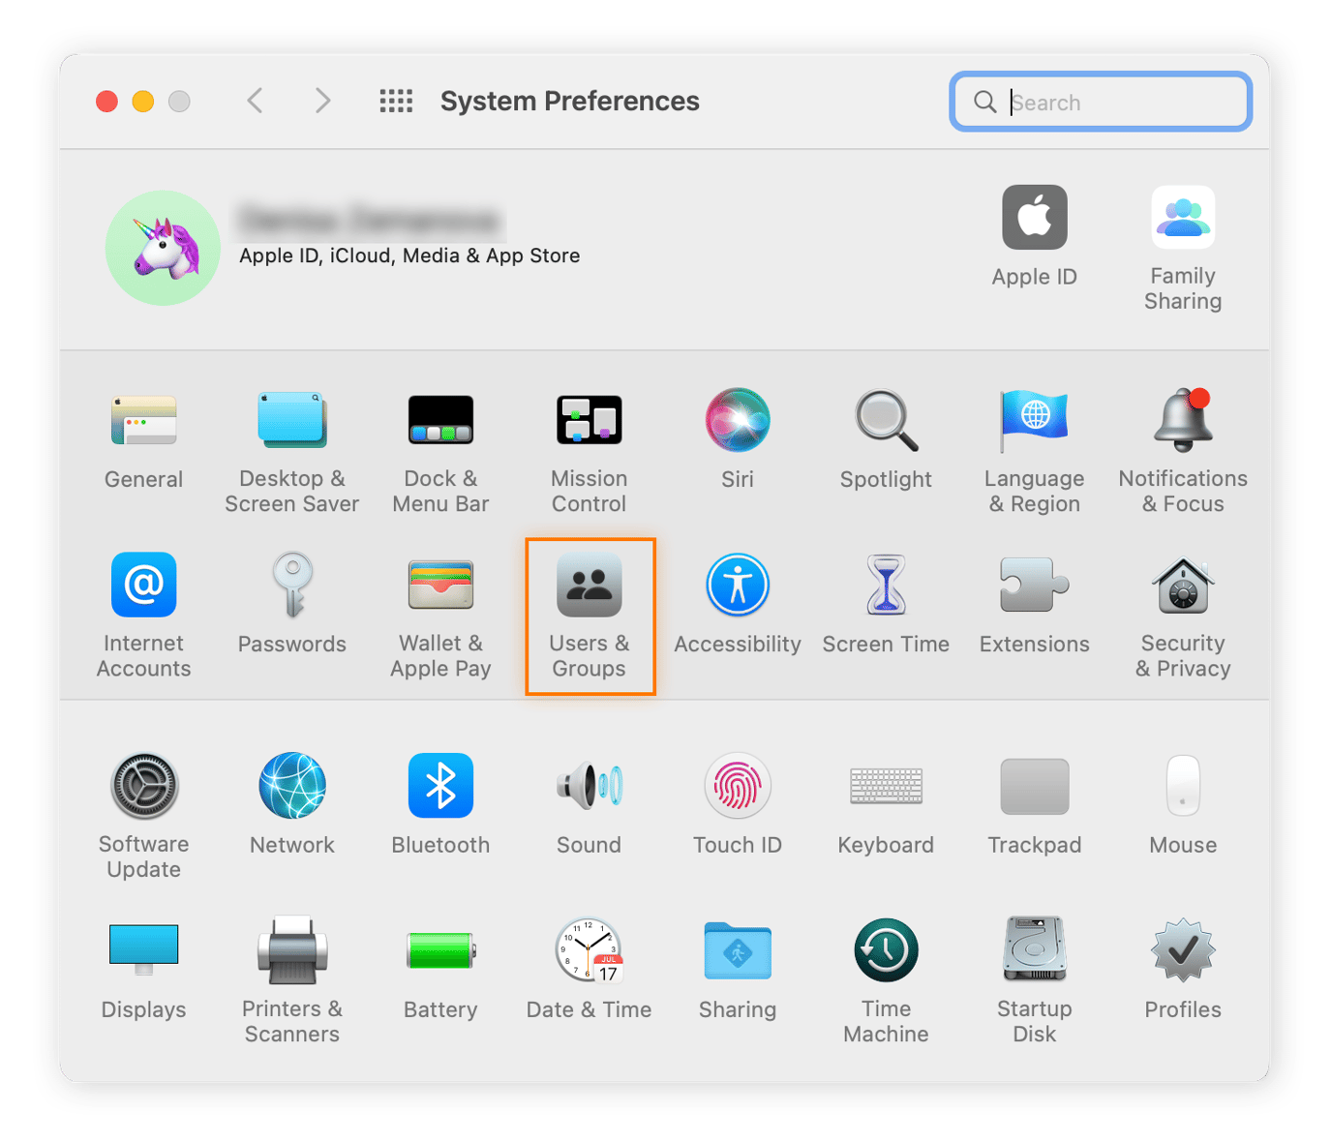The height and width of the screenshot is (1142, 1331).
Task: Open the Battery preferences
Action: click(x=440, y=950)
